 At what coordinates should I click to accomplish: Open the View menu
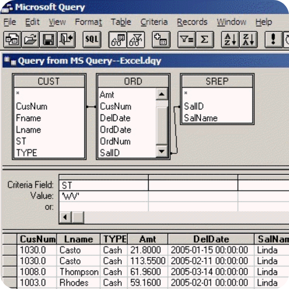(x=57, y=22)
